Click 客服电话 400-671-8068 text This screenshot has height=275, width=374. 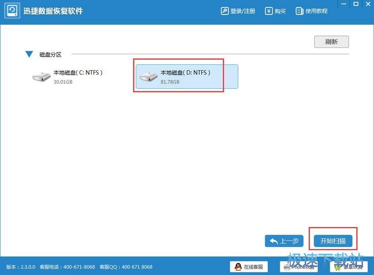pyautogui.click(x=67, y=267)
